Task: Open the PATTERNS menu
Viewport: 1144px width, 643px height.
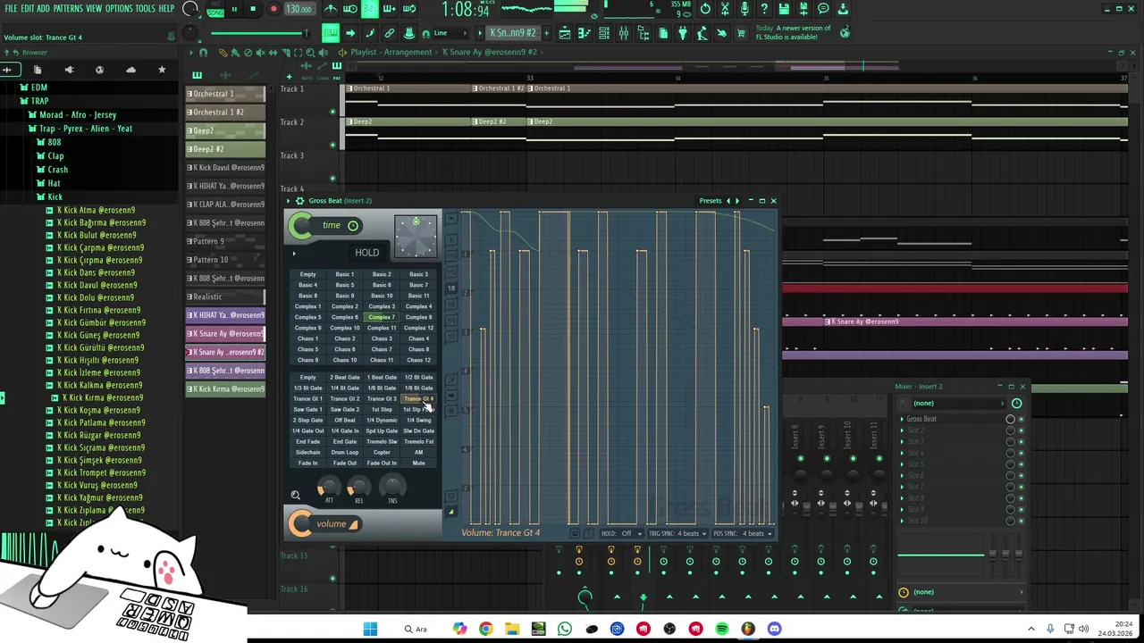Action: [x=68, y=9]
